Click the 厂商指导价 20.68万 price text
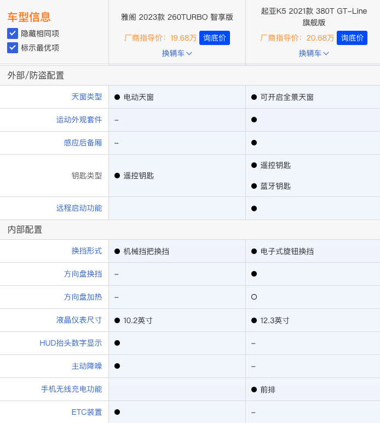 (297, 38)
